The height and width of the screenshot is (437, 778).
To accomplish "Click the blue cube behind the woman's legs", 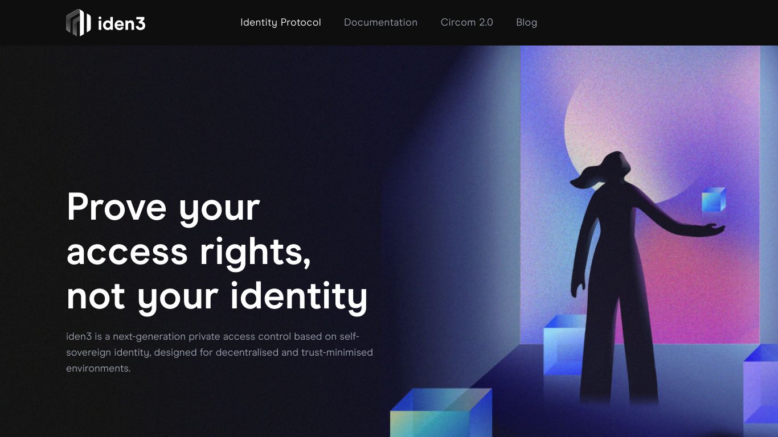I will 564,344.
